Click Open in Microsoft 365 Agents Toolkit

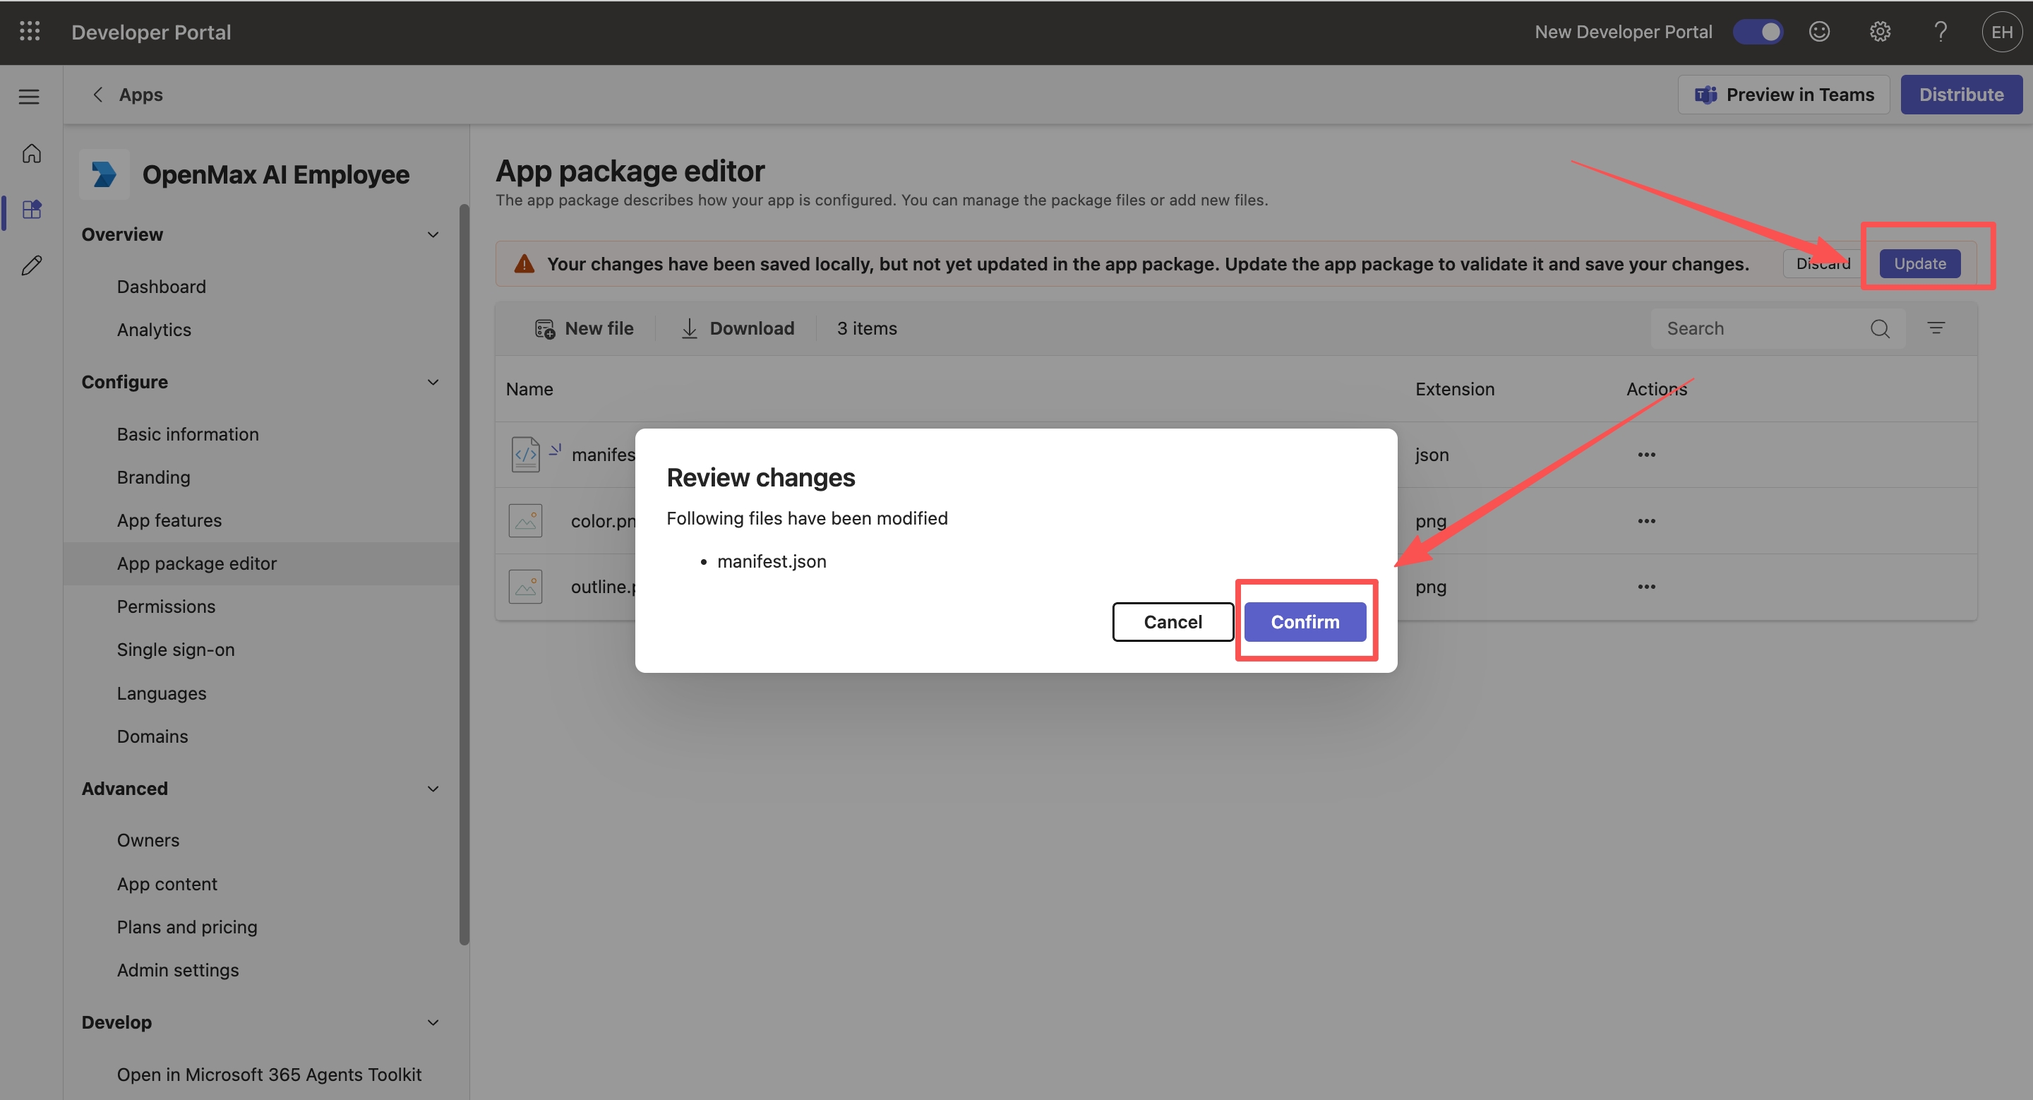point(269,1074)
